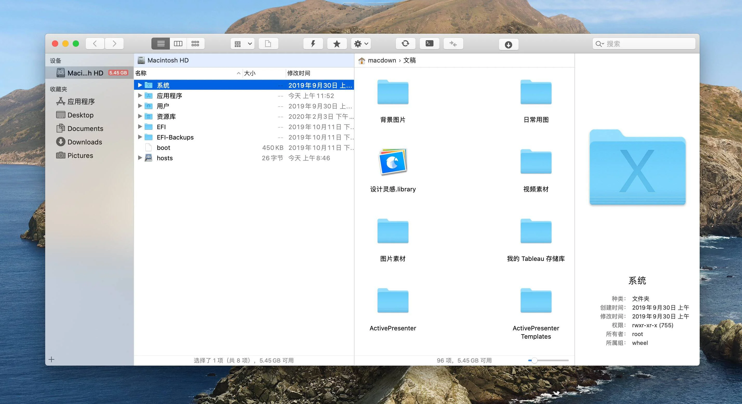Expand the 系统 folder disclosure triangle
The height and width of the screenshot is (404, 742).
(x=140, y=85)
